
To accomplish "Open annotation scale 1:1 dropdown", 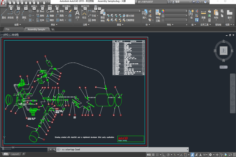I will coord(205,155).
